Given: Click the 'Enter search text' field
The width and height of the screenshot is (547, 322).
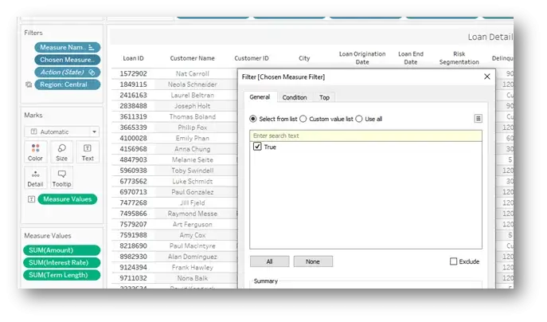Looking at the screenshot, I should pos(365,135).
